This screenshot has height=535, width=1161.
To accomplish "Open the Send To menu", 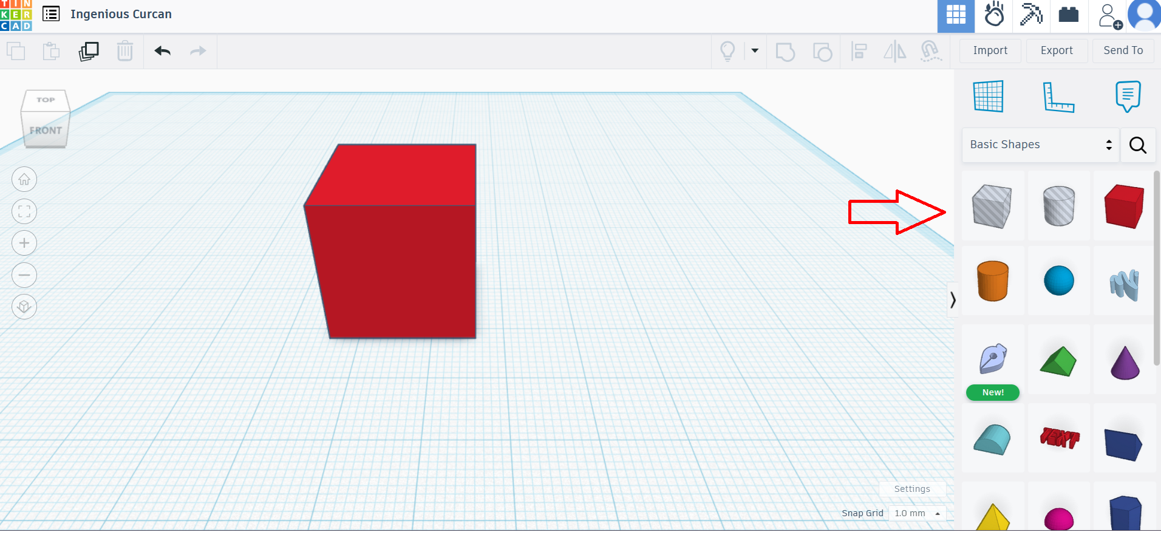I will tap(1123, 51).
